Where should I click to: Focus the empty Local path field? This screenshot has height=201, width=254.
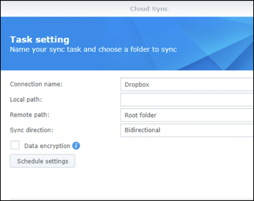tap(187, 100)
